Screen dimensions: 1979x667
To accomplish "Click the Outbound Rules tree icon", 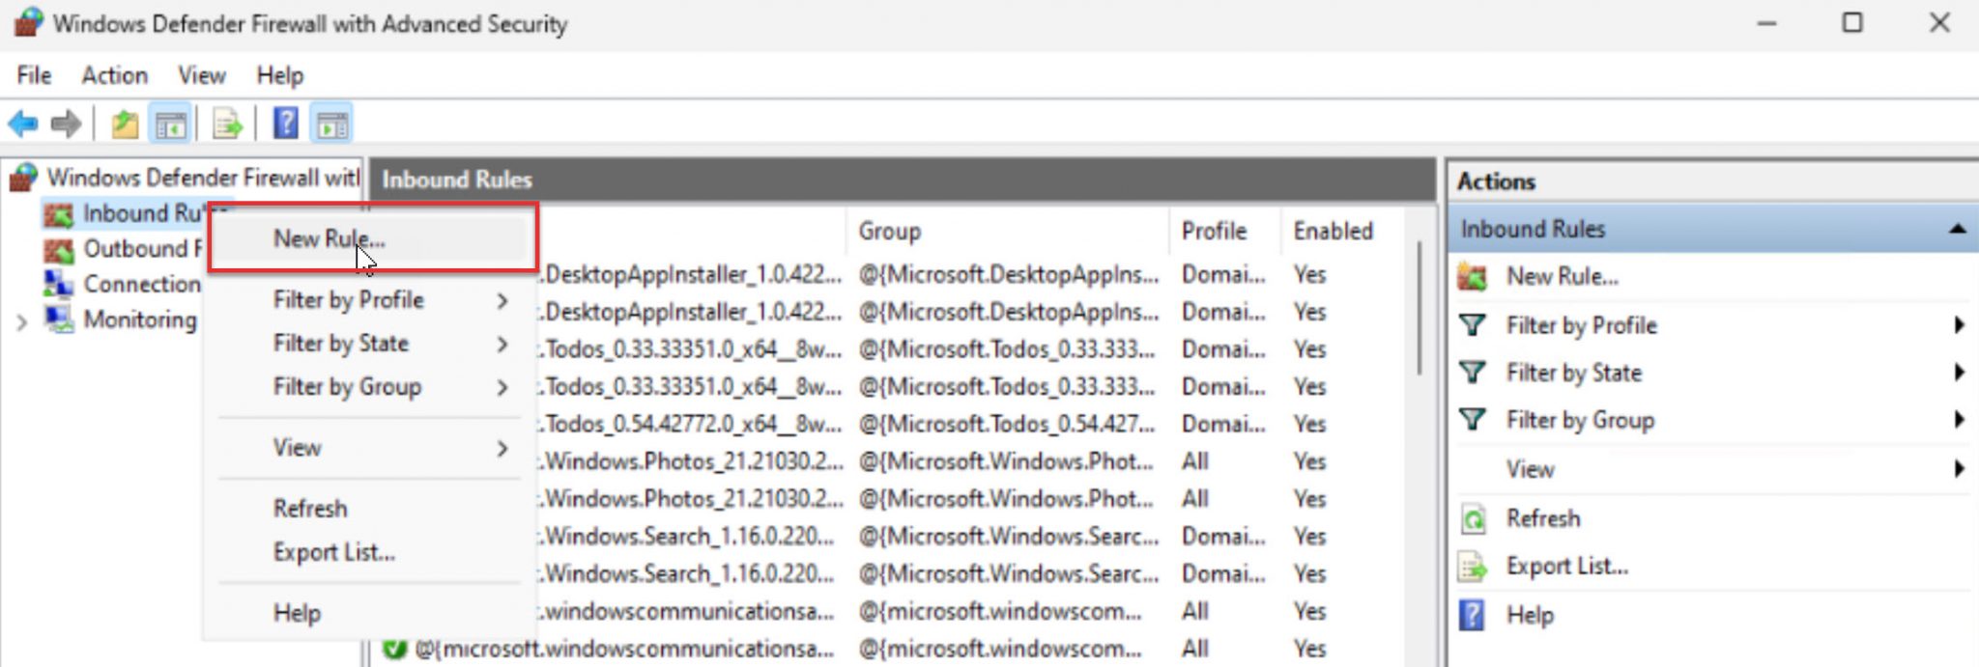I will pos(59,250).
